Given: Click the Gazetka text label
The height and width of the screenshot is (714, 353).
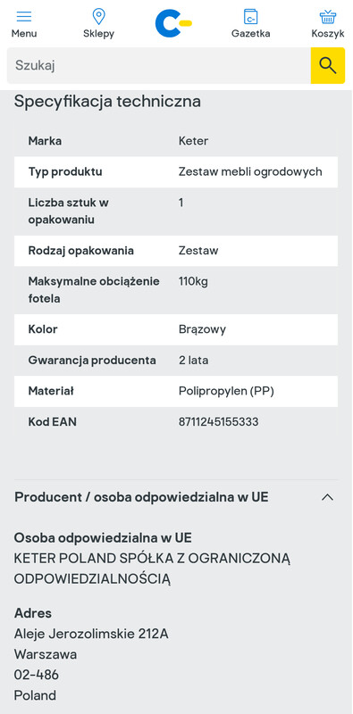Looking at the screenshot, I should point(250,34).
